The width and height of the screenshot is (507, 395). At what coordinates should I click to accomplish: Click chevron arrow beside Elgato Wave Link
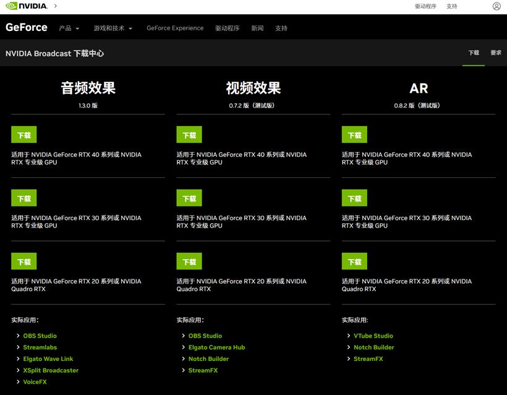click(x=18, y=359)
